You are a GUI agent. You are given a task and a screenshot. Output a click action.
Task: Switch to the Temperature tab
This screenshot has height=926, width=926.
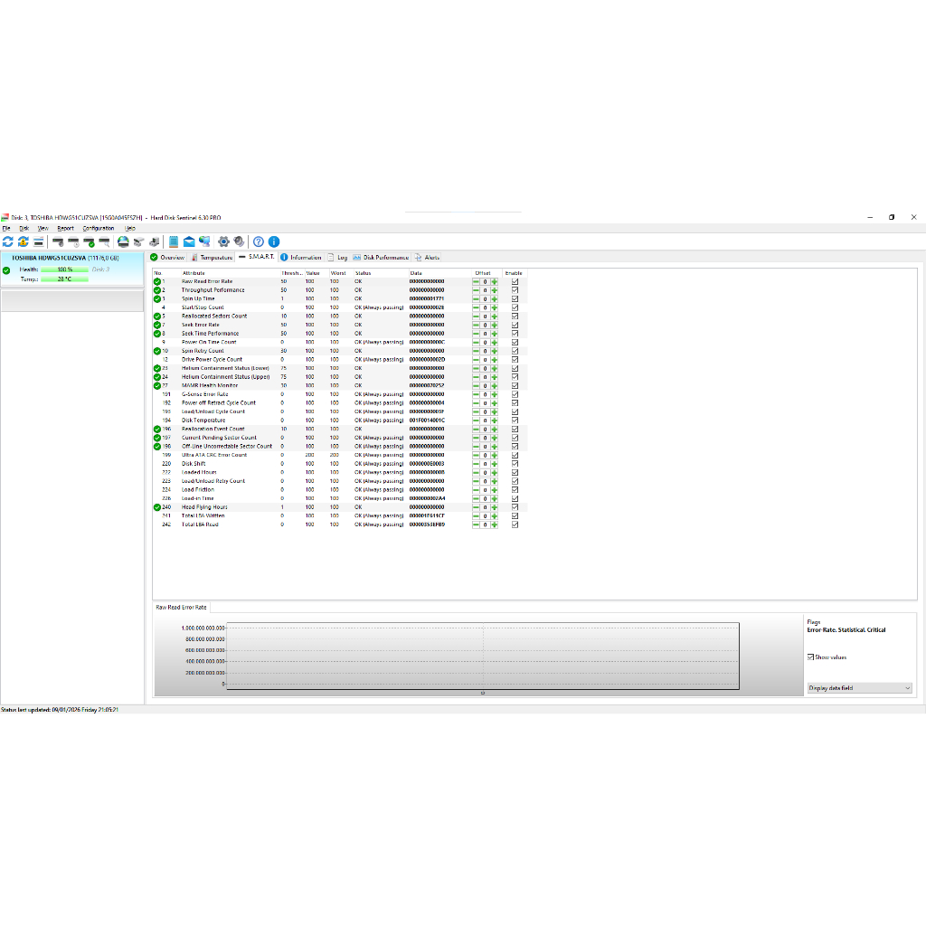tap(213, 258)
